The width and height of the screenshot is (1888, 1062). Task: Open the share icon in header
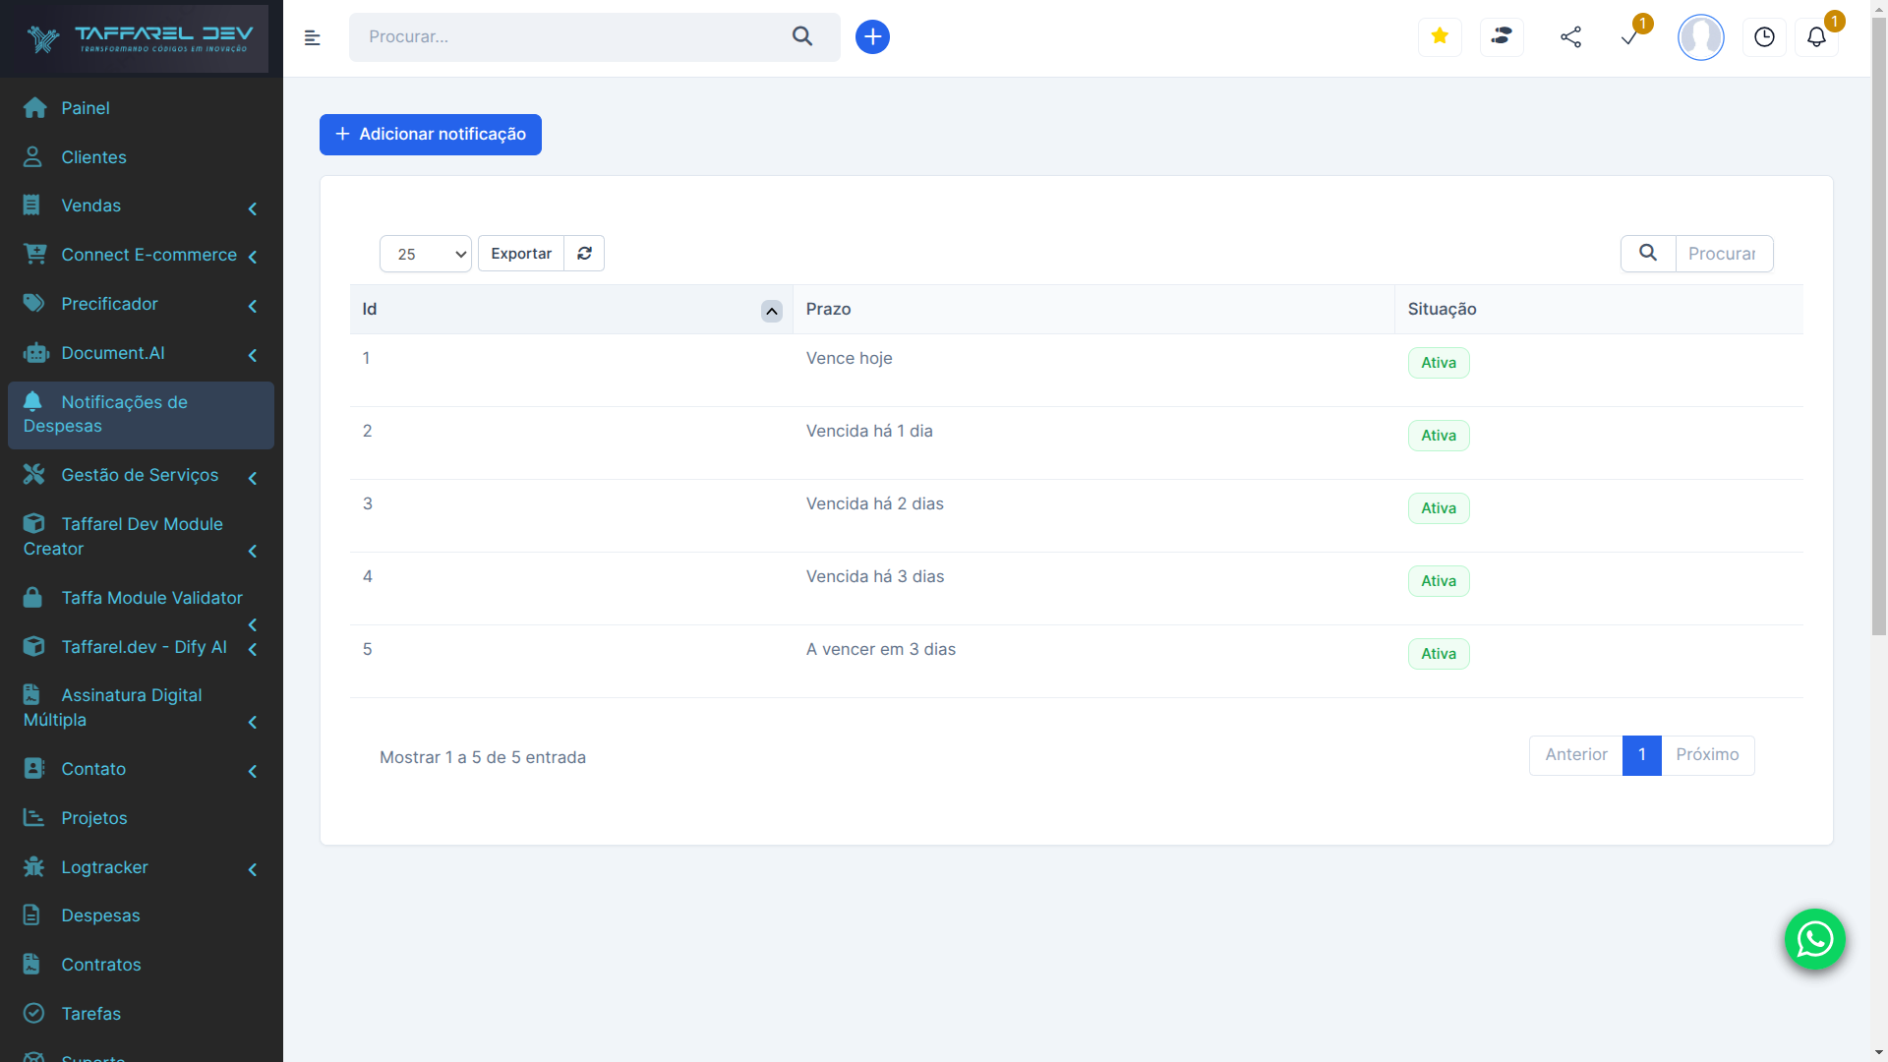pos(1570,37)
